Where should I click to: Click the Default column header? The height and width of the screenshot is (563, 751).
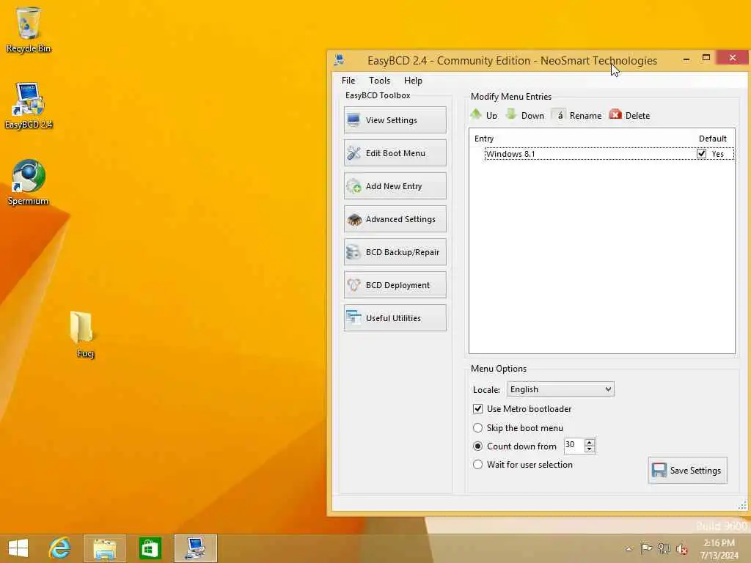pos(712,139)
